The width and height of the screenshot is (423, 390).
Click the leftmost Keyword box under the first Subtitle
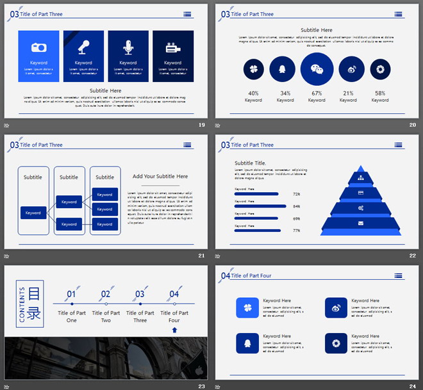tap(33, 213)
